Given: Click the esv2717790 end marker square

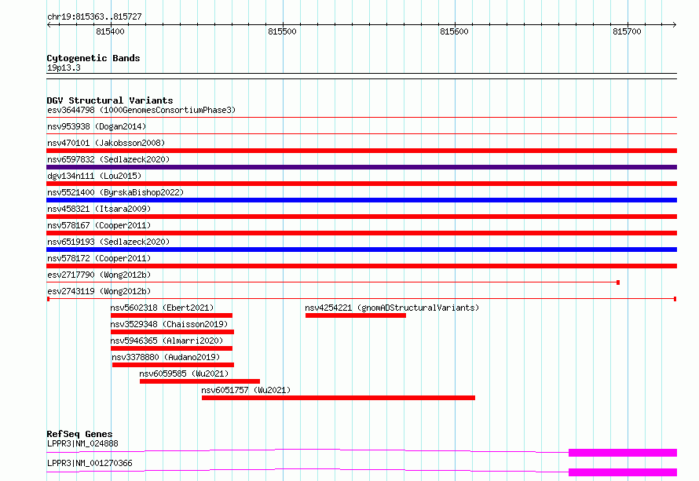Looking at the screenshot, I should tap(618, 282).
